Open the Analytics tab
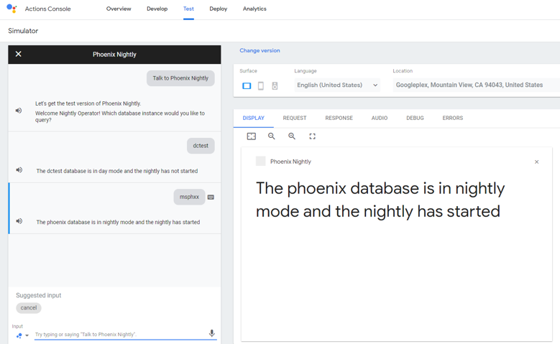This screenshot has width=560, height=344. click(254, 9)
